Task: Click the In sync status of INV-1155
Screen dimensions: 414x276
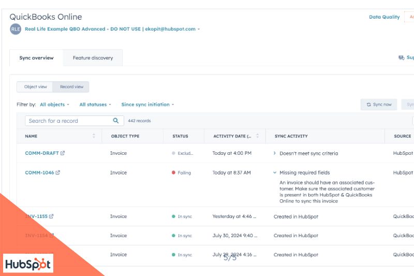Action: point(182,216)
